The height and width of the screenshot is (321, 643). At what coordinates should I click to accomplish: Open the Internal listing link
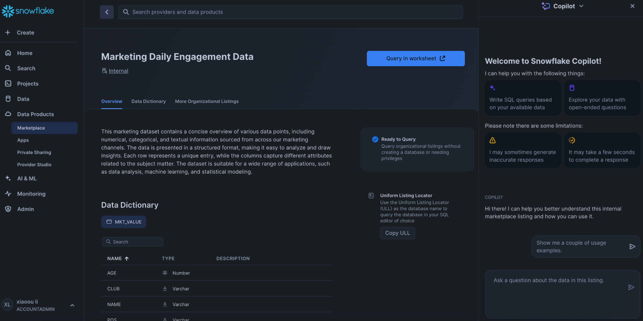[x=118, y=71]
